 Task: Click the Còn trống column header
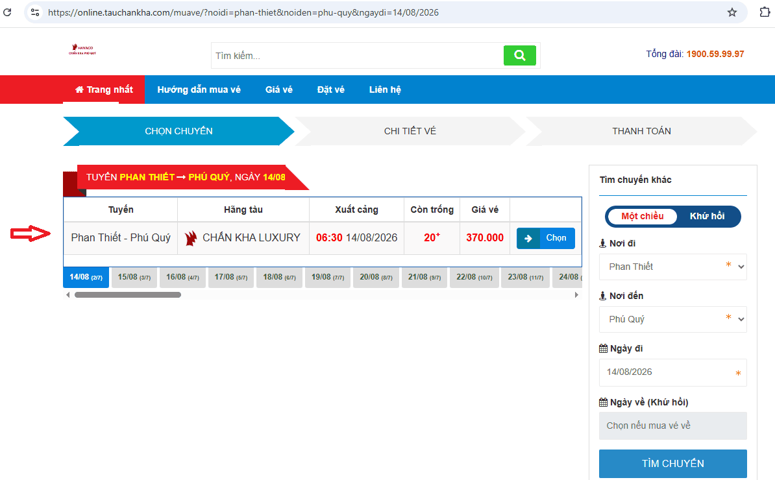tap(432, 210)
